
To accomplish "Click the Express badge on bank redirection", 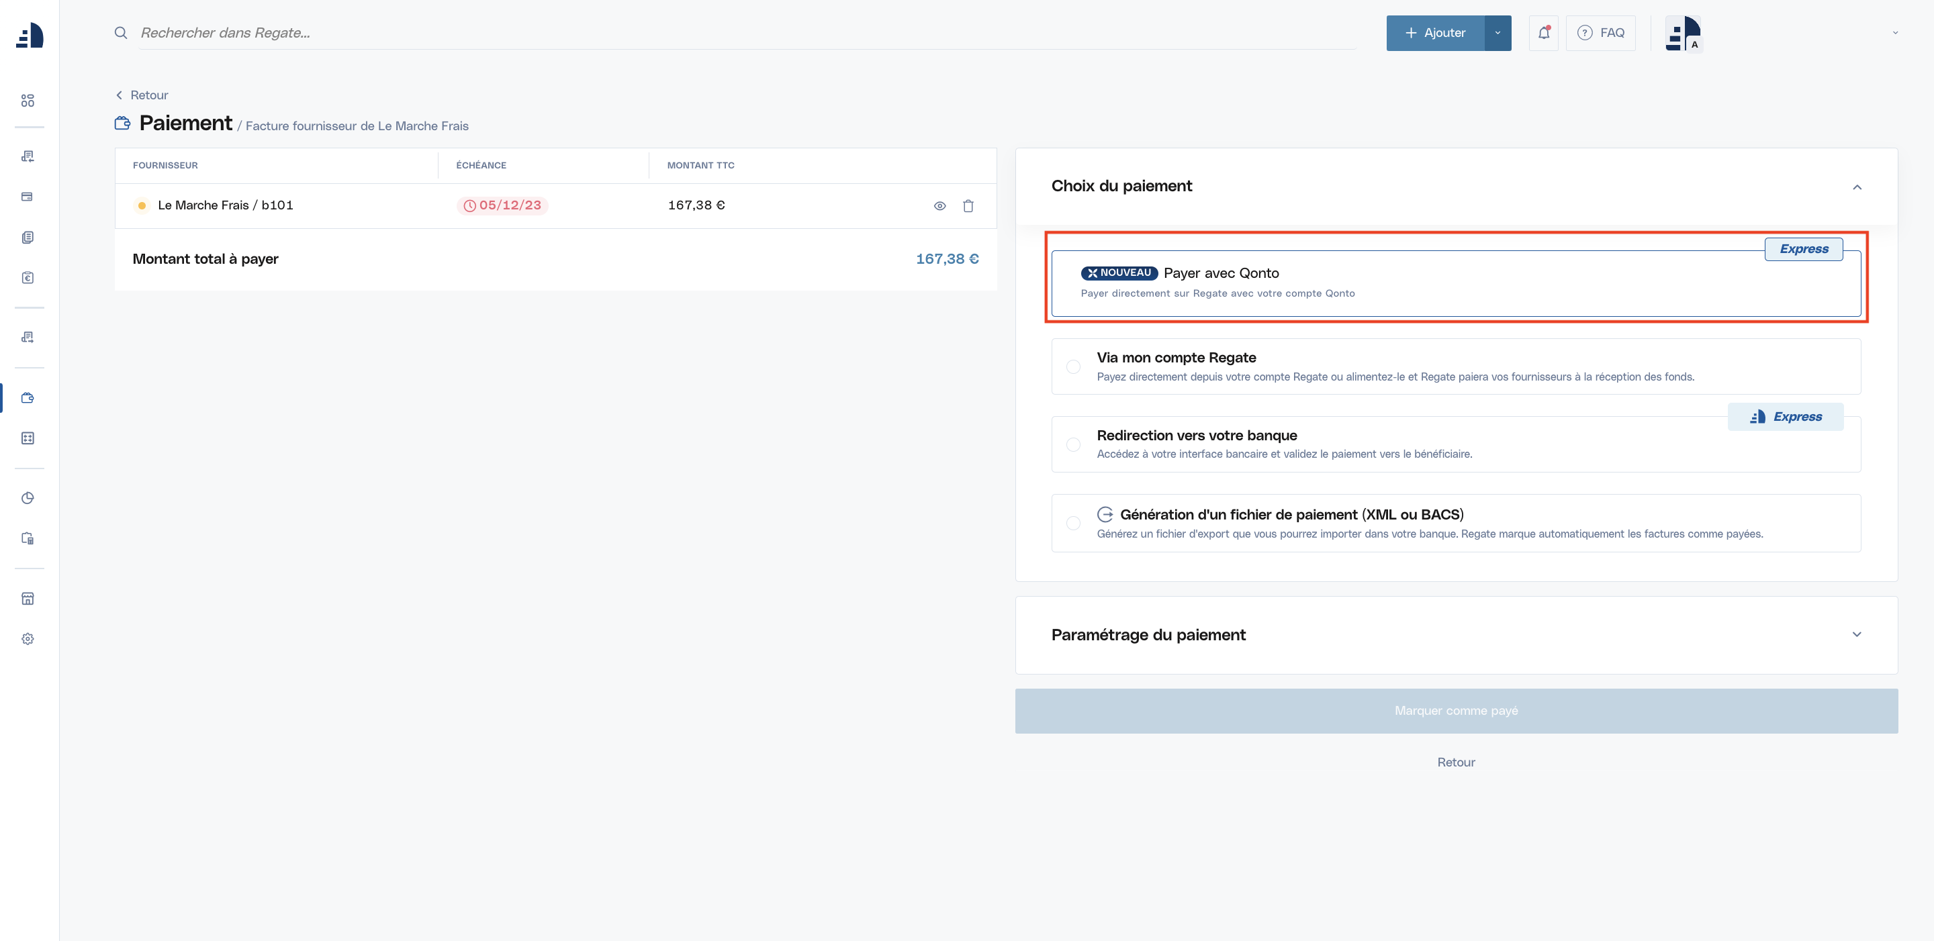I will (x=1786, y=417).
